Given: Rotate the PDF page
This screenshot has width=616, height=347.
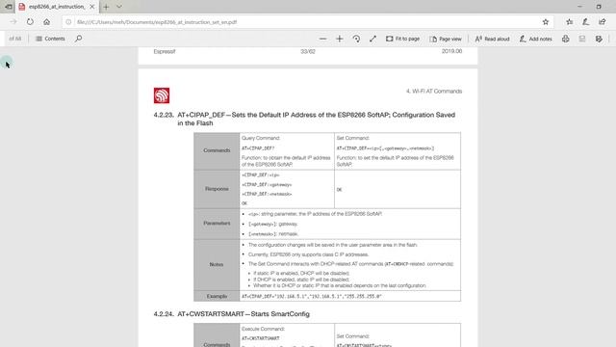Looking at the screenshot, I should click(x=356, y=39).
